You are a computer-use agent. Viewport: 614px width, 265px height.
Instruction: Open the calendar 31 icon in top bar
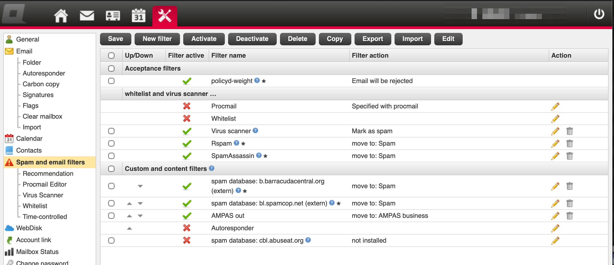[139, 15]
